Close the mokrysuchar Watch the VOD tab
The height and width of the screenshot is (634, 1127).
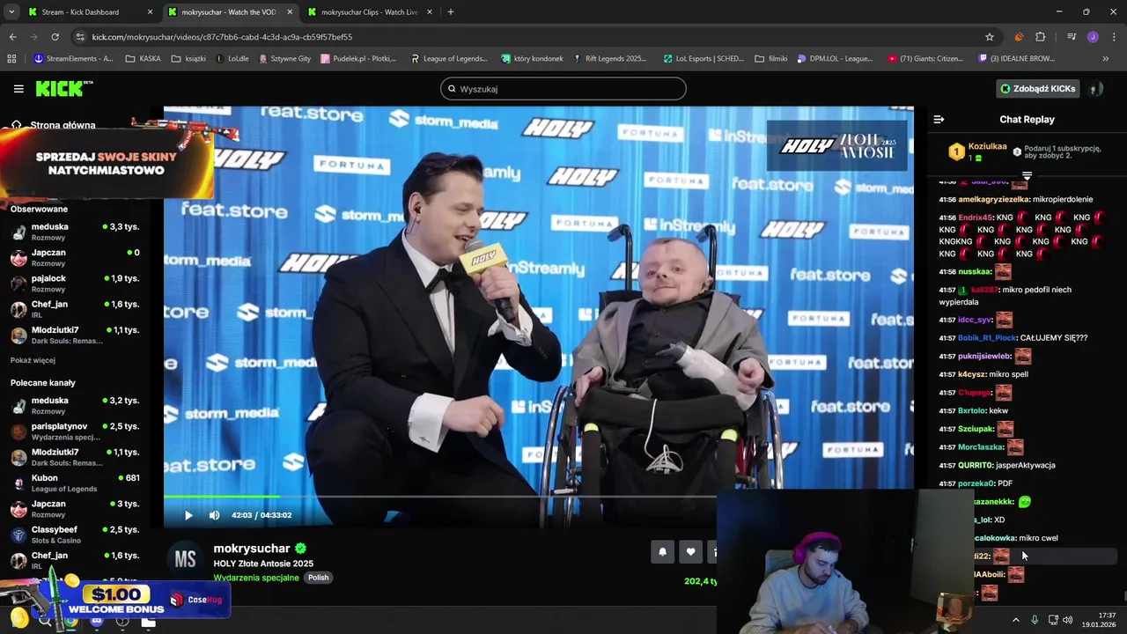pos(290,12)
